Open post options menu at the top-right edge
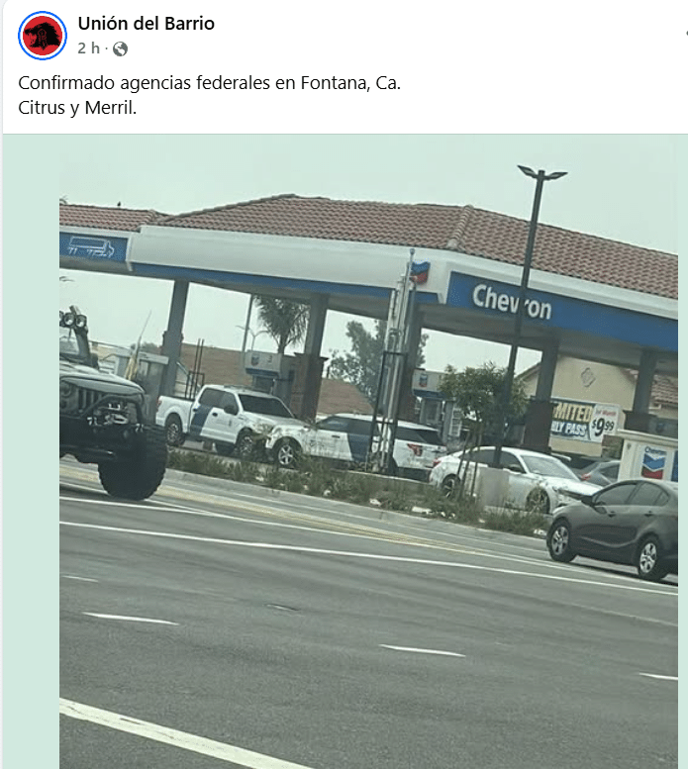 (x=686, y=33)
